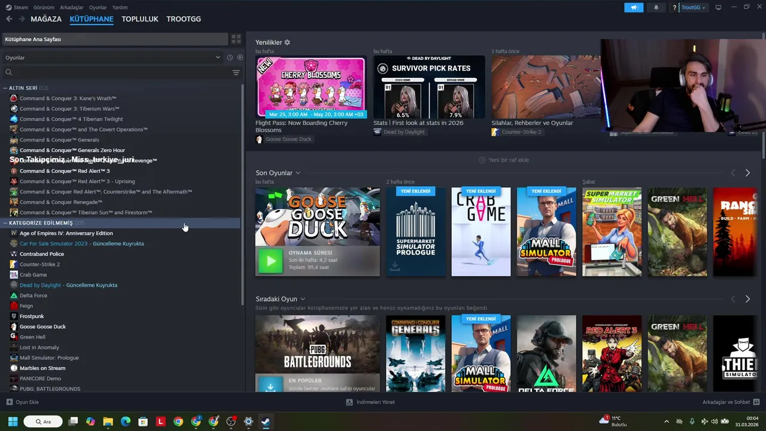This screenshot has width=766, height=431.
Task: Open Yardım menu
Action: click(120, 7)
